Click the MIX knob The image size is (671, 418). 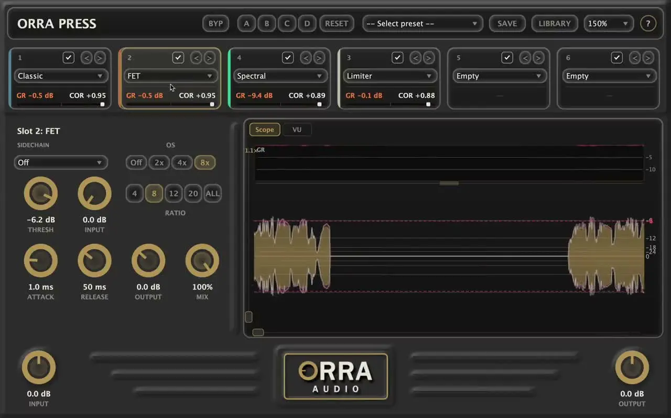[x=202, y=260]
